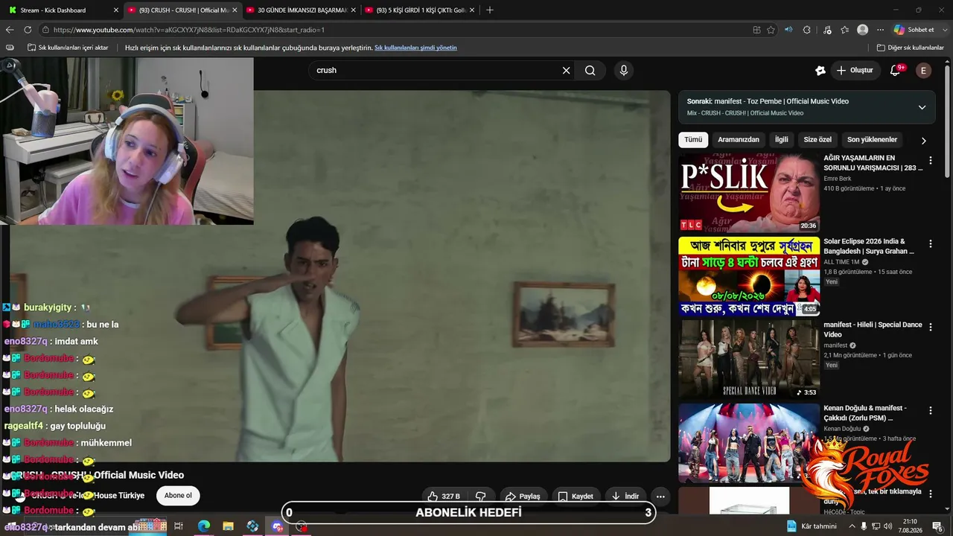Expand the Sonraki mix playlist panel
This screenshot has height=536, width=953.
[922, 107]
